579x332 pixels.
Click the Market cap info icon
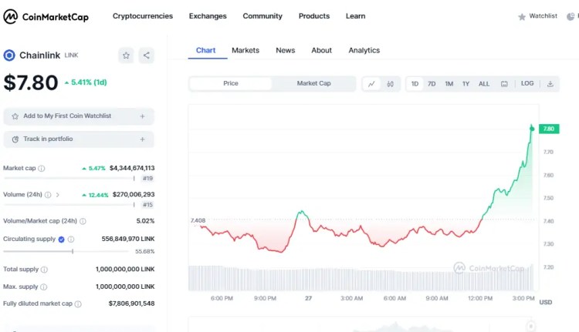(x=42, y=169)
